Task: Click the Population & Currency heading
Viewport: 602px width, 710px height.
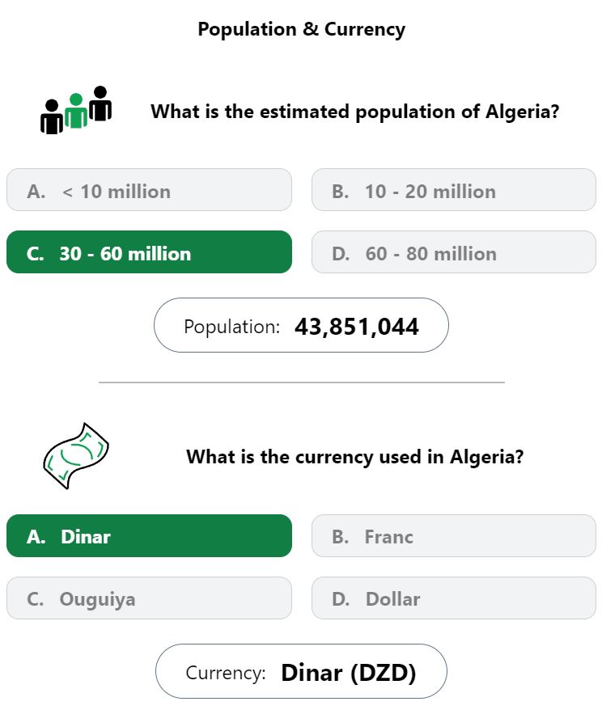Action: [301, 29]
